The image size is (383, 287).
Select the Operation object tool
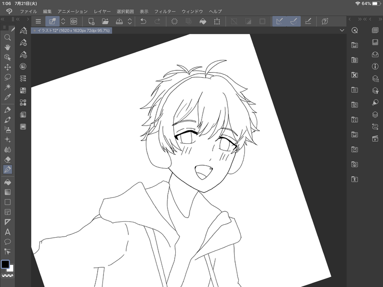coord(7,57)
